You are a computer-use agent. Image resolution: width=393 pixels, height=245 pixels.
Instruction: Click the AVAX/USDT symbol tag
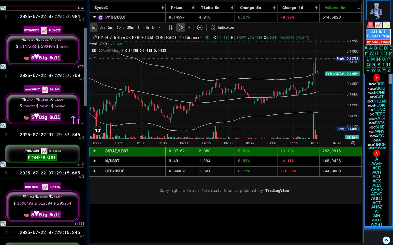coord(32,89)
